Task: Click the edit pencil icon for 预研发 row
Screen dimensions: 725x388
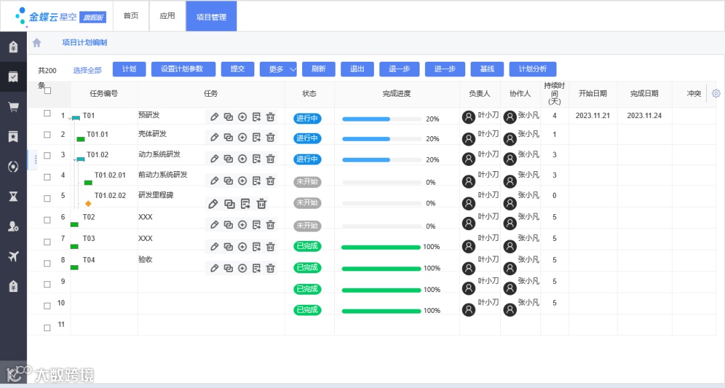Action: pyautogui.click(x=214, y=117)
